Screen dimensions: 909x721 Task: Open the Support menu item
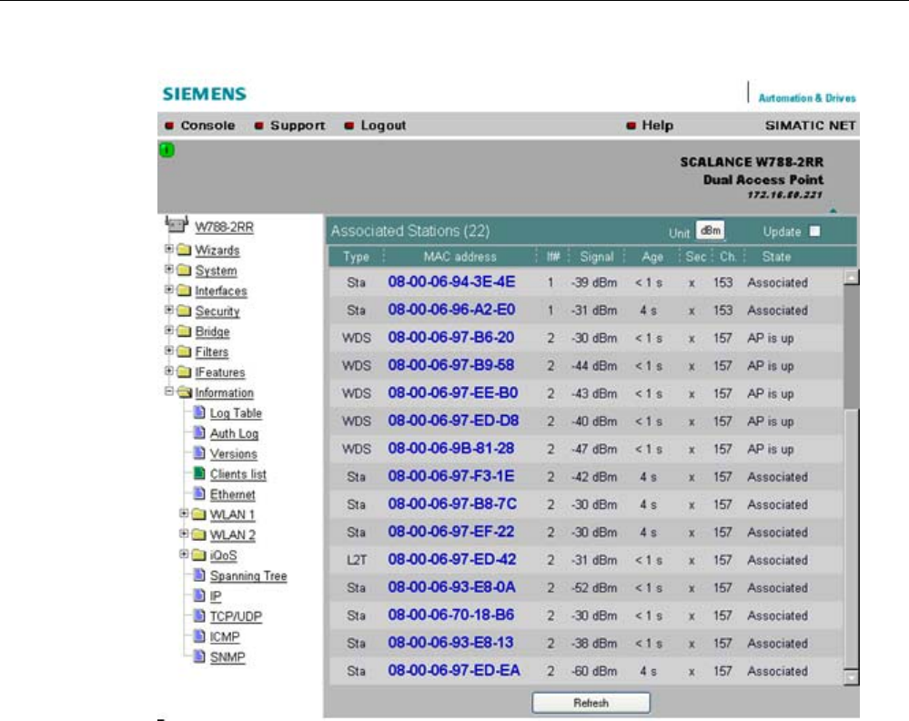298,126
